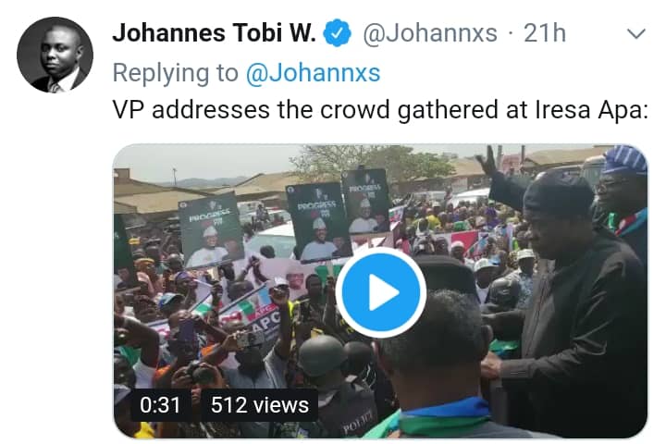Follow the blue @Johannxs reply mention

pos(313,73)
